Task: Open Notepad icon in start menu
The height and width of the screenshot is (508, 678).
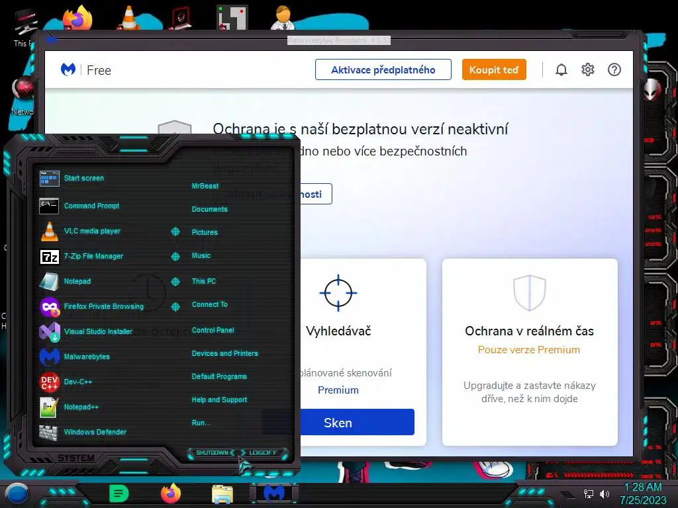Action: [49, 281]
